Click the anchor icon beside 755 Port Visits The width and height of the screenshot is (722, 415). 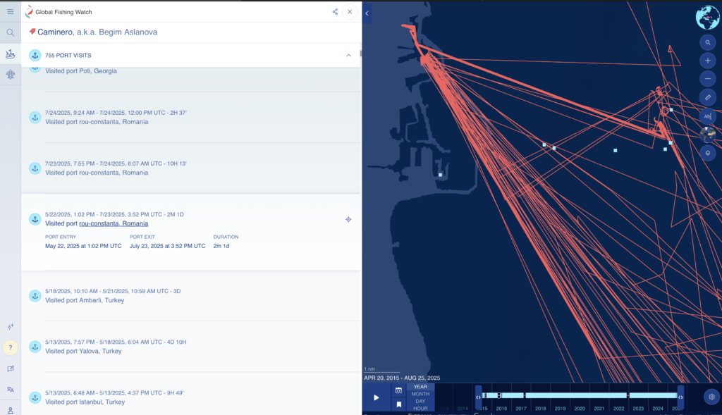35,55
